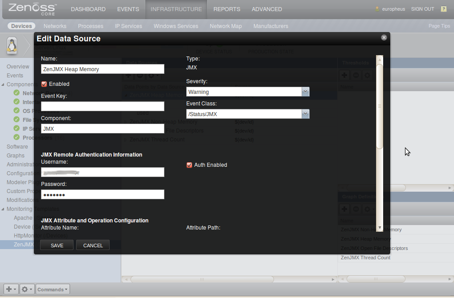Open the Severity dropdown
This screenshot has width=454, height=298.
(305, 92)
